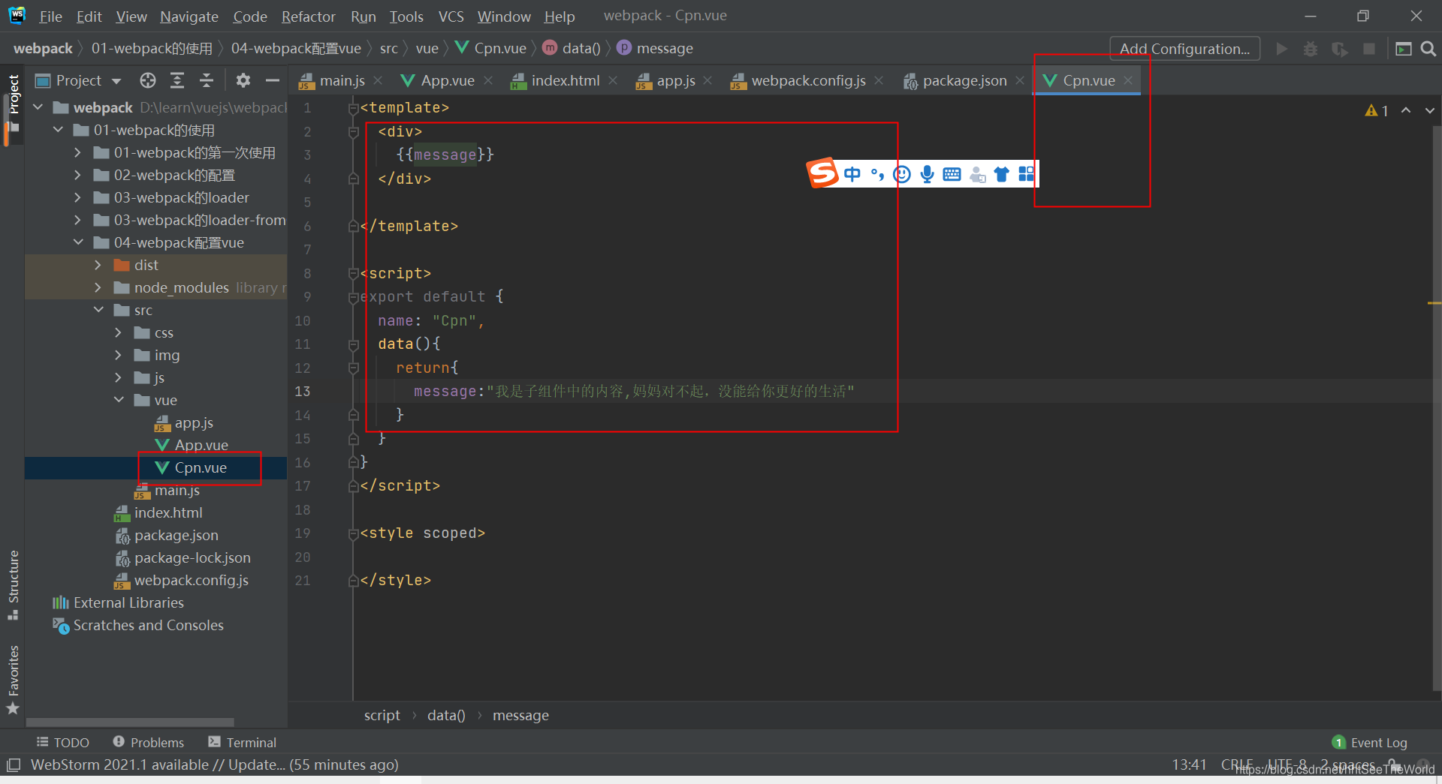The image size is (1442, 784).
Task: Click Add Configuration button
Action: point(1184,49)
